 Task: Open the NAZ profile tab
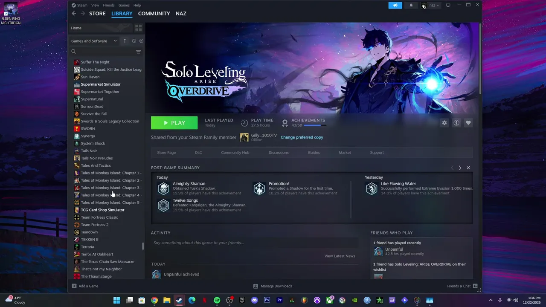tap(181, 14)
